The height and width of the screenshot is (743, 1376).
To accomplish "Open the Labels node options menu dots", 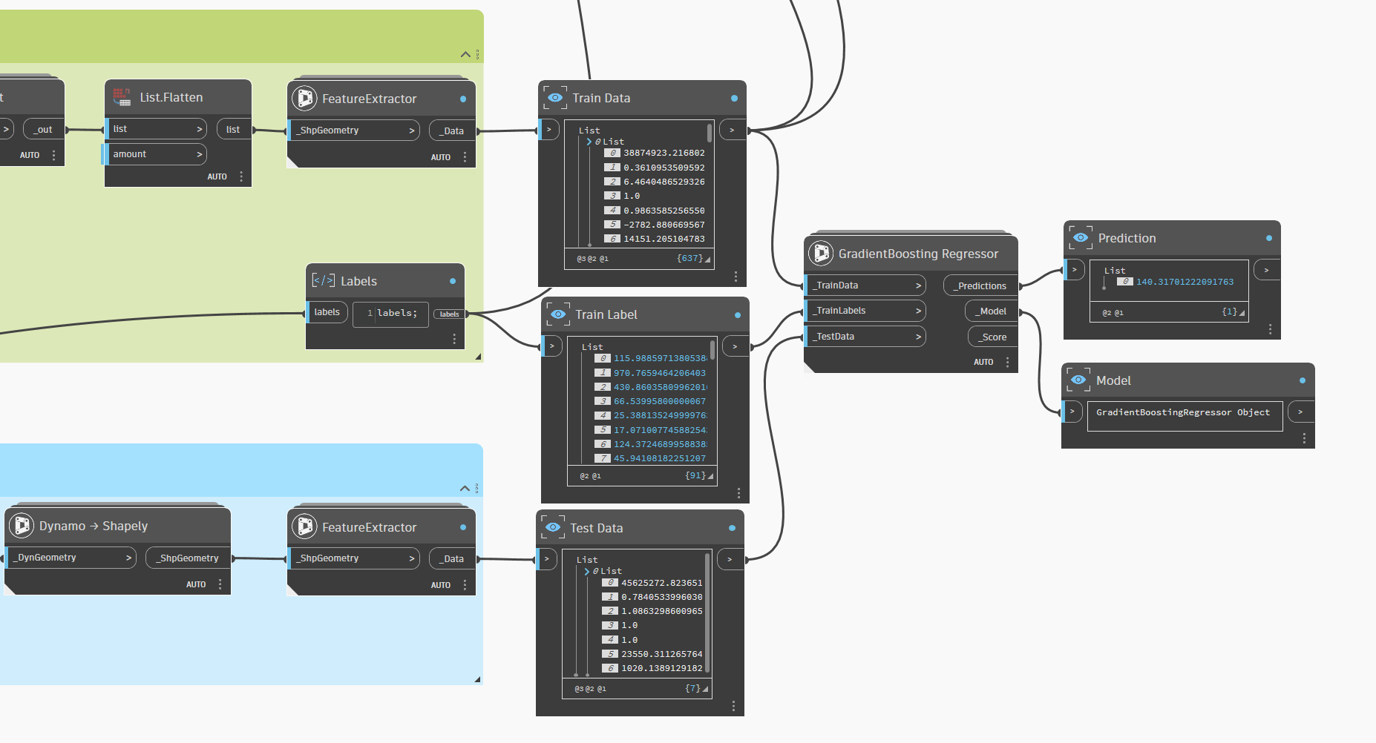I will (x=454, y=338).
